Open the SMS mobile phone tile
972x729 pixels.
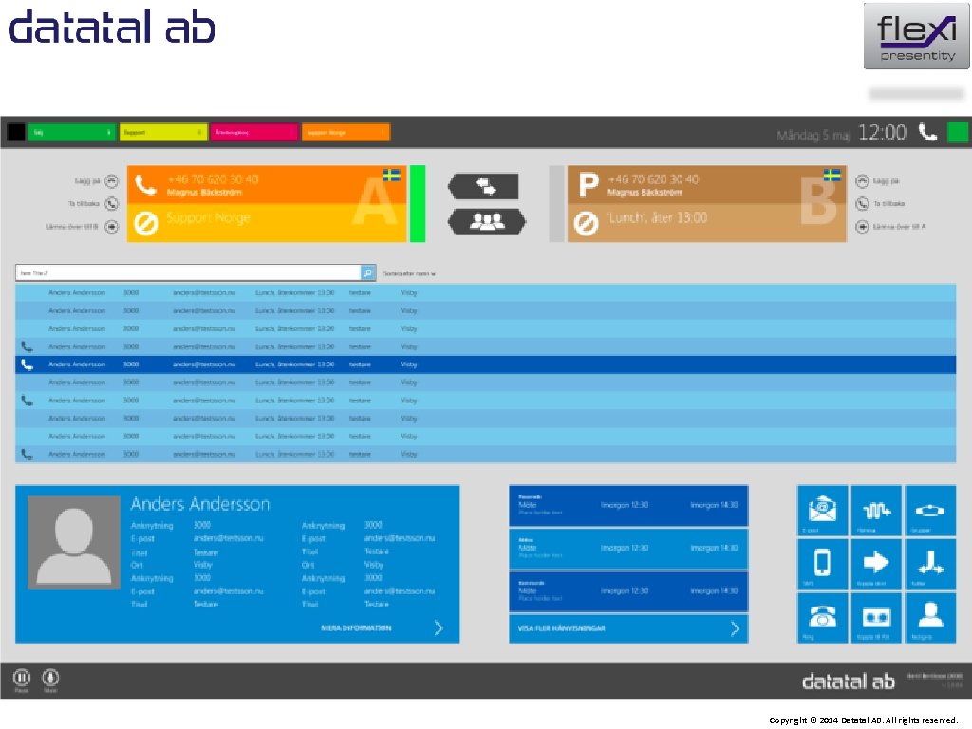click(x=822, y=564)
